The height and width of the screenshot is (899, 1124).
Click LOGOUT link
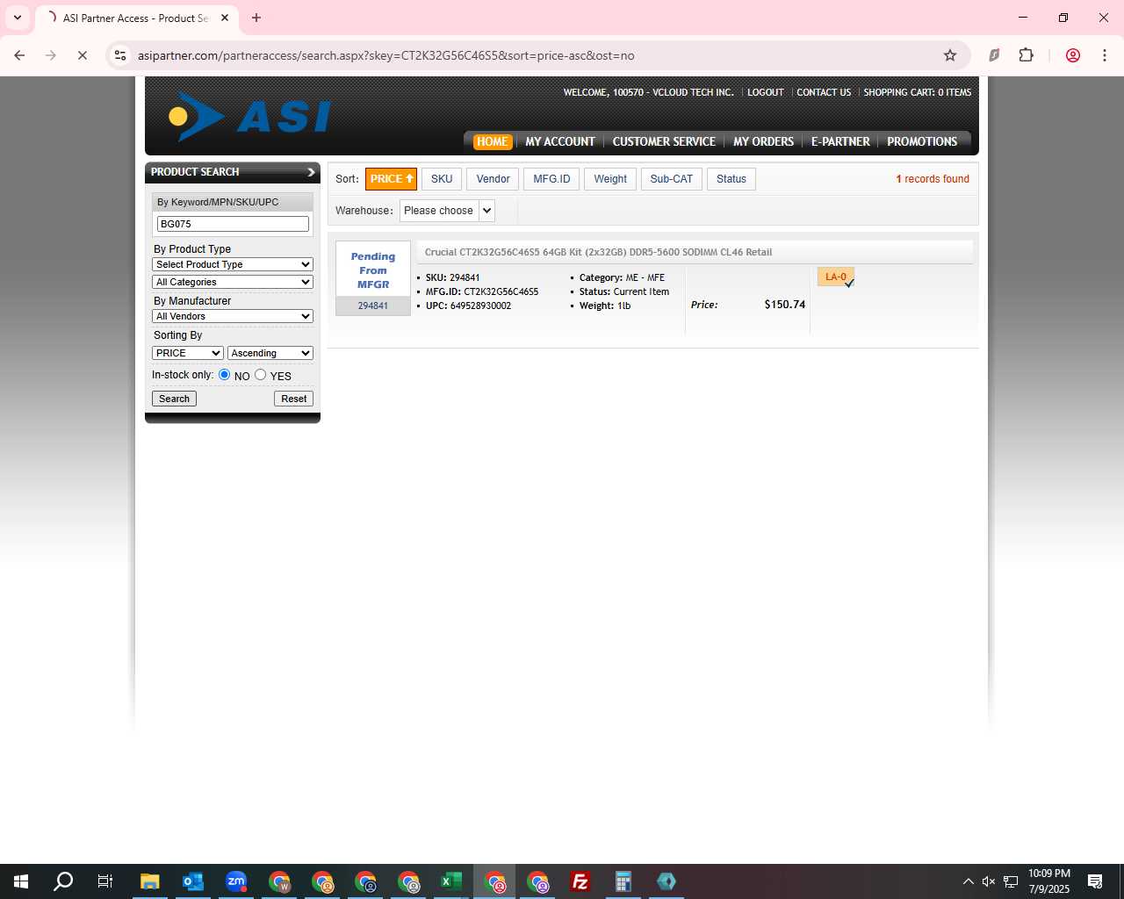pyautogui.click(x=766, y=92)
